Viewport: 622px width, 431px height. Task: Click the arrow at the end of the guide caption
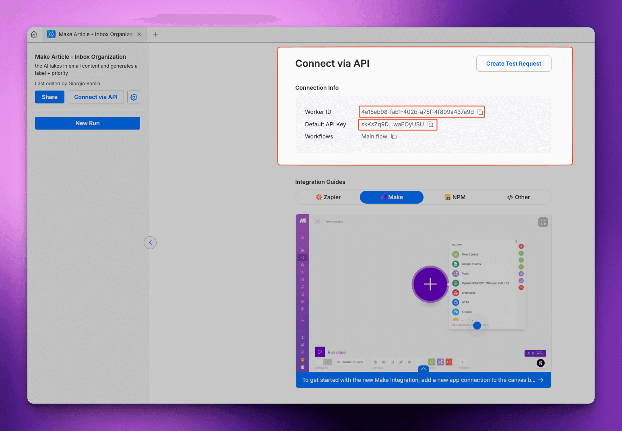(541, 380)
